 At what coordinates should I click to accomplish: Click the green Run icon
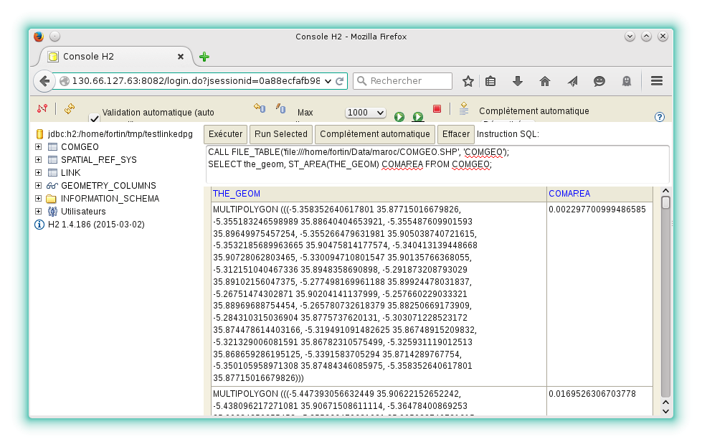pos(399,117)
